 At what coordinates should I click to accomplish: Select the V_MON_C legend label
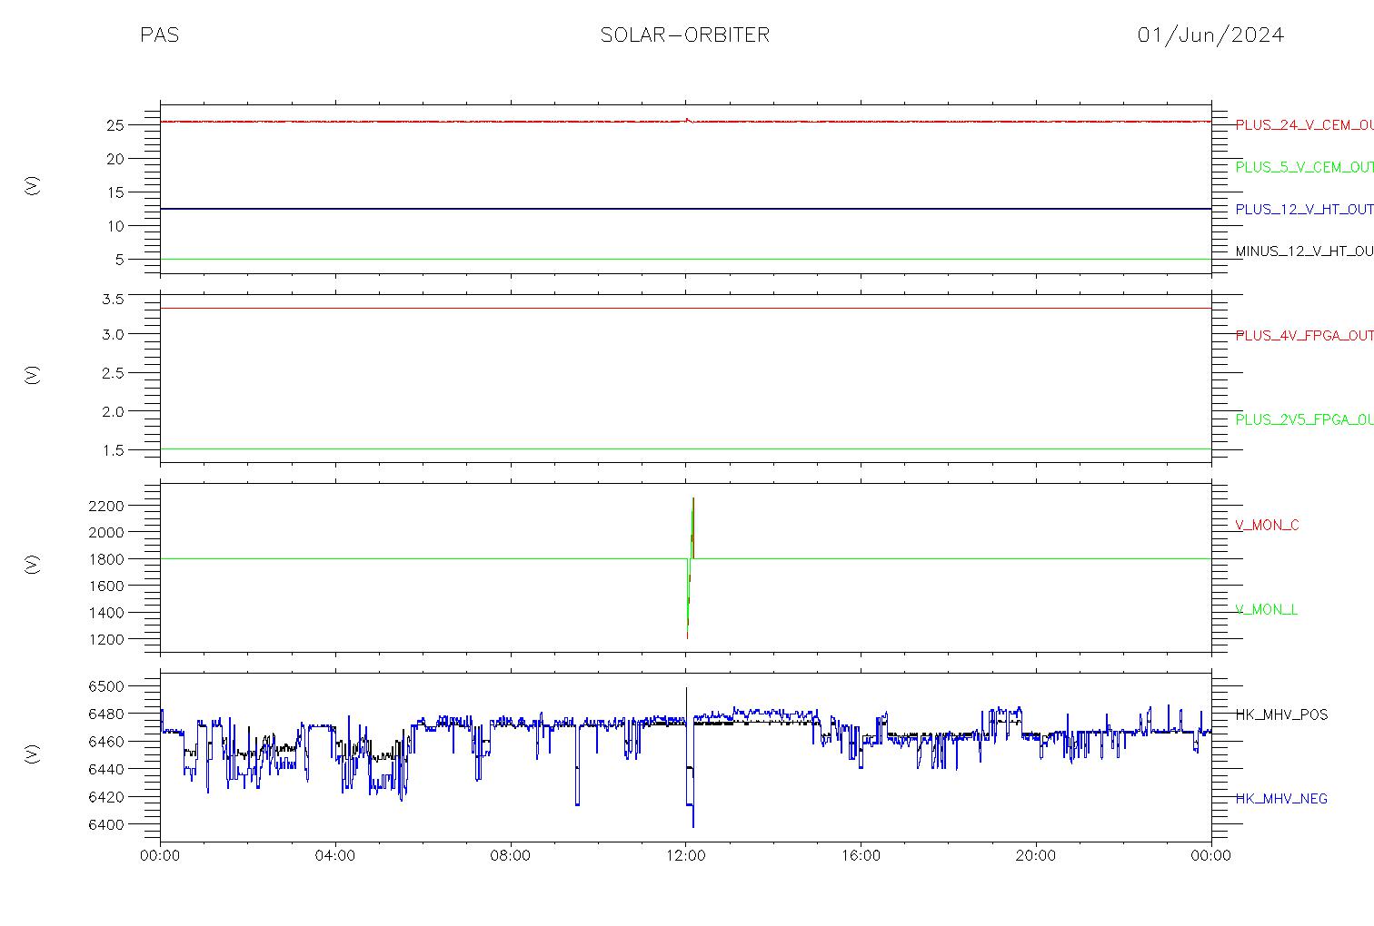(1267, 526)
